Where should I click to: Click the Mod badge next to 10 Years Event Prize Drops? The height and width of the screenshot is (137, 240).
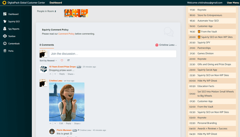tap(79, 67)
